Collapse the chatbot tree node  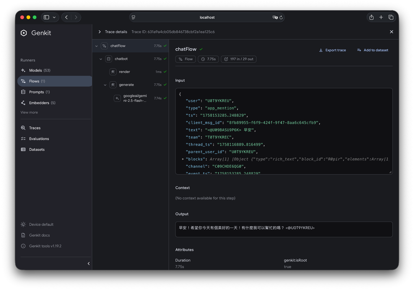tap(101, 59)
